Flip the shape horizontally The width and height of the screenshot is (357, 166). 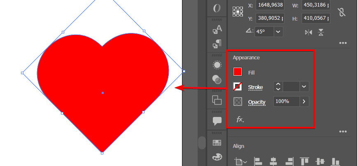(308, 32)
